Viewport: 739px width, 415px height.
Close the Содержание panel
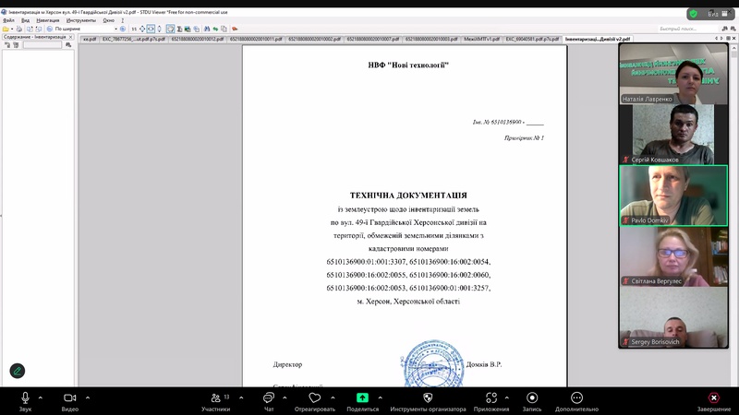(x=71, y=37)
